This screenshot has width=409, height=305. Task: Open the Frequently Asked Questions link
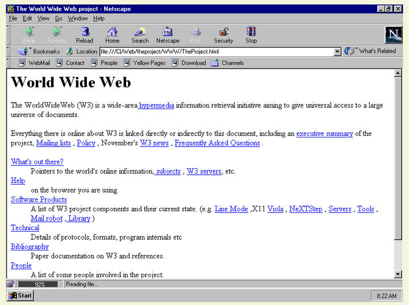click(x=217, y=143)
